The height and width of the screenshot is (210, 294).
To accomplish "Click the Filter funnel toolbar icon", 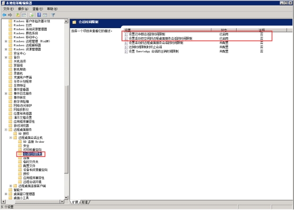I will click(53, 15).
